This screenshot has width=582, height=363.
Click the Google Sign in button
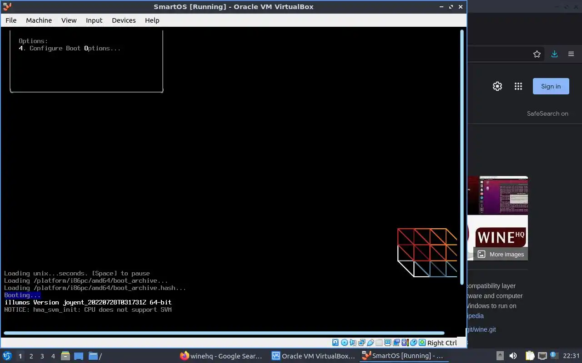551,86
